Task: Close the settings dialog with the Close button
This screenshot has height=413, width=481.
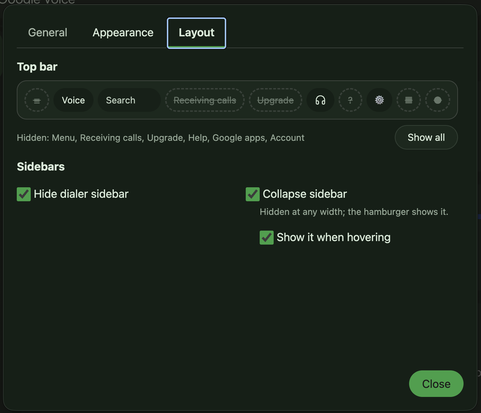Action: click(436, 384)
